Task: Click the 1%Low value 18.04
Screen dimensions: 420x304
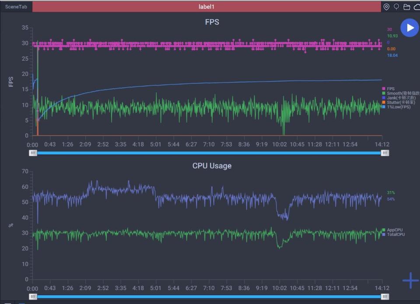Action: click(x=392, y=55)
